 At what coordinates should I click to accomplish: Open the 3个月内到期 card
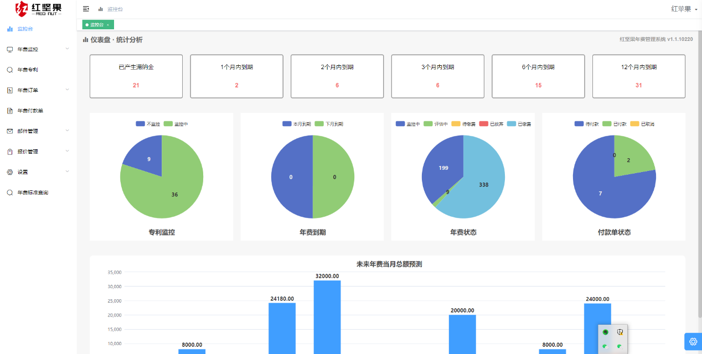[x=438, y=76]
